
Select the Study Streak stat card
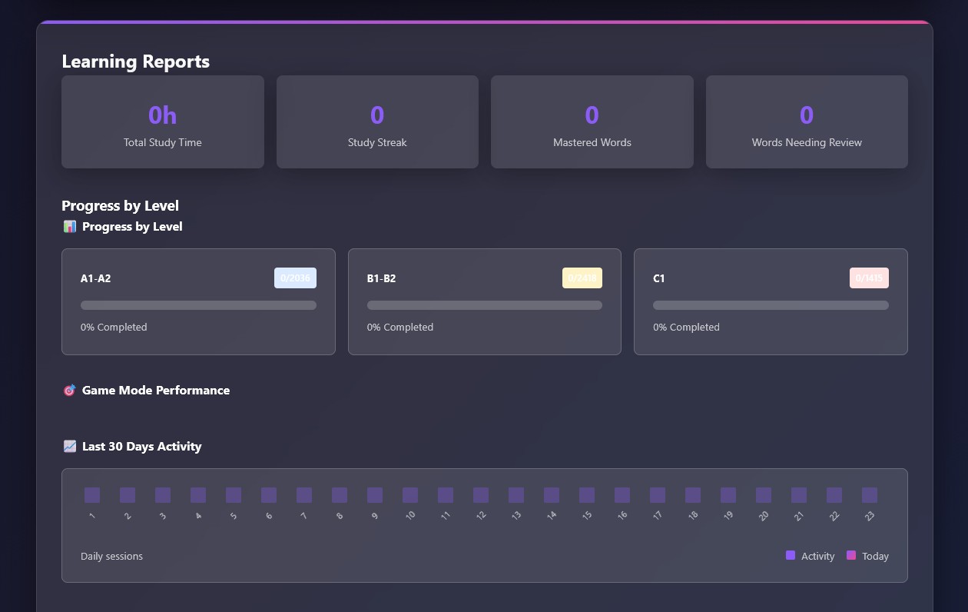(x=377, y=121)
